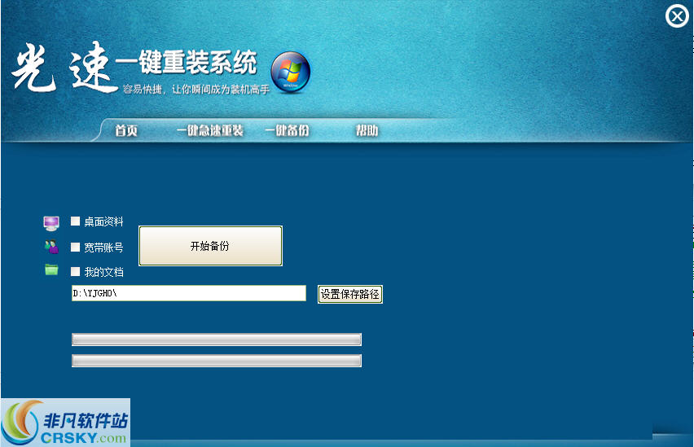Click the upper progress bar

pos(217,340)
